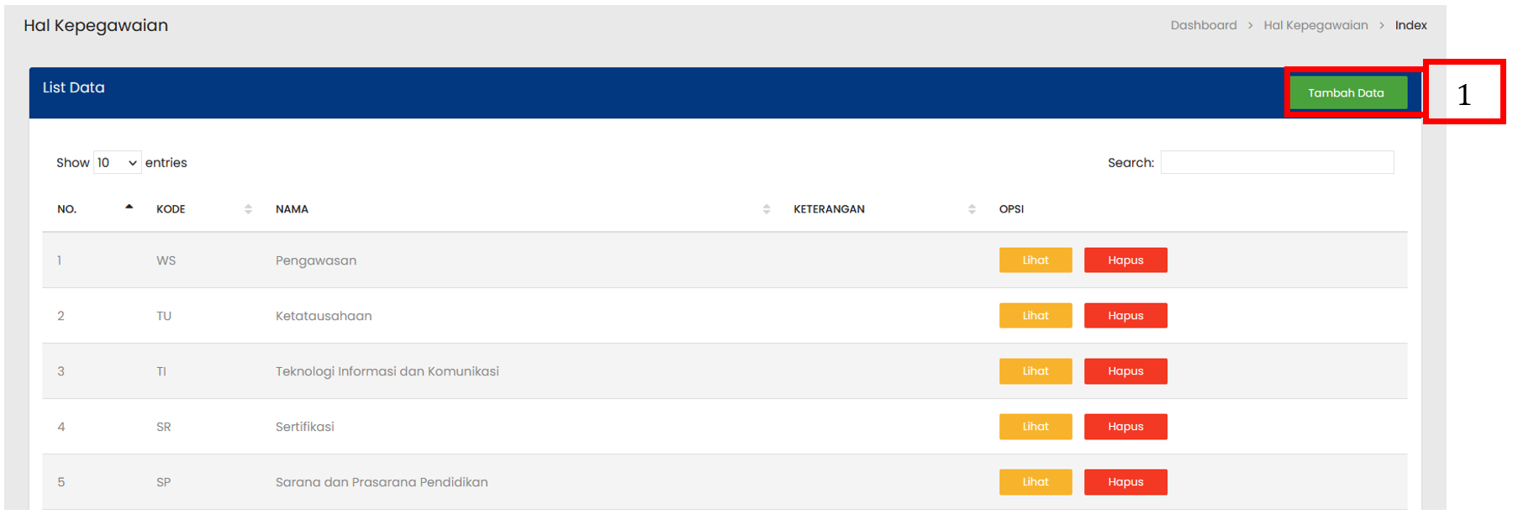Delete the Pengawasan row with Hapus

click(x=1125, y=260)
